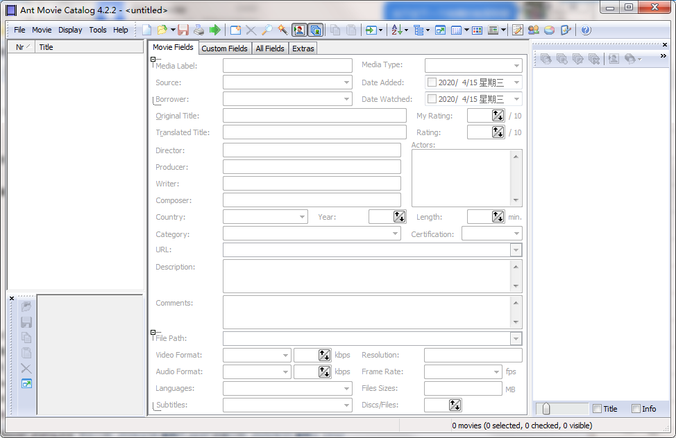Open dropdown arrow next to open-folder icon
The height and width of the screenshot is (438, 676).
[173, 30]
